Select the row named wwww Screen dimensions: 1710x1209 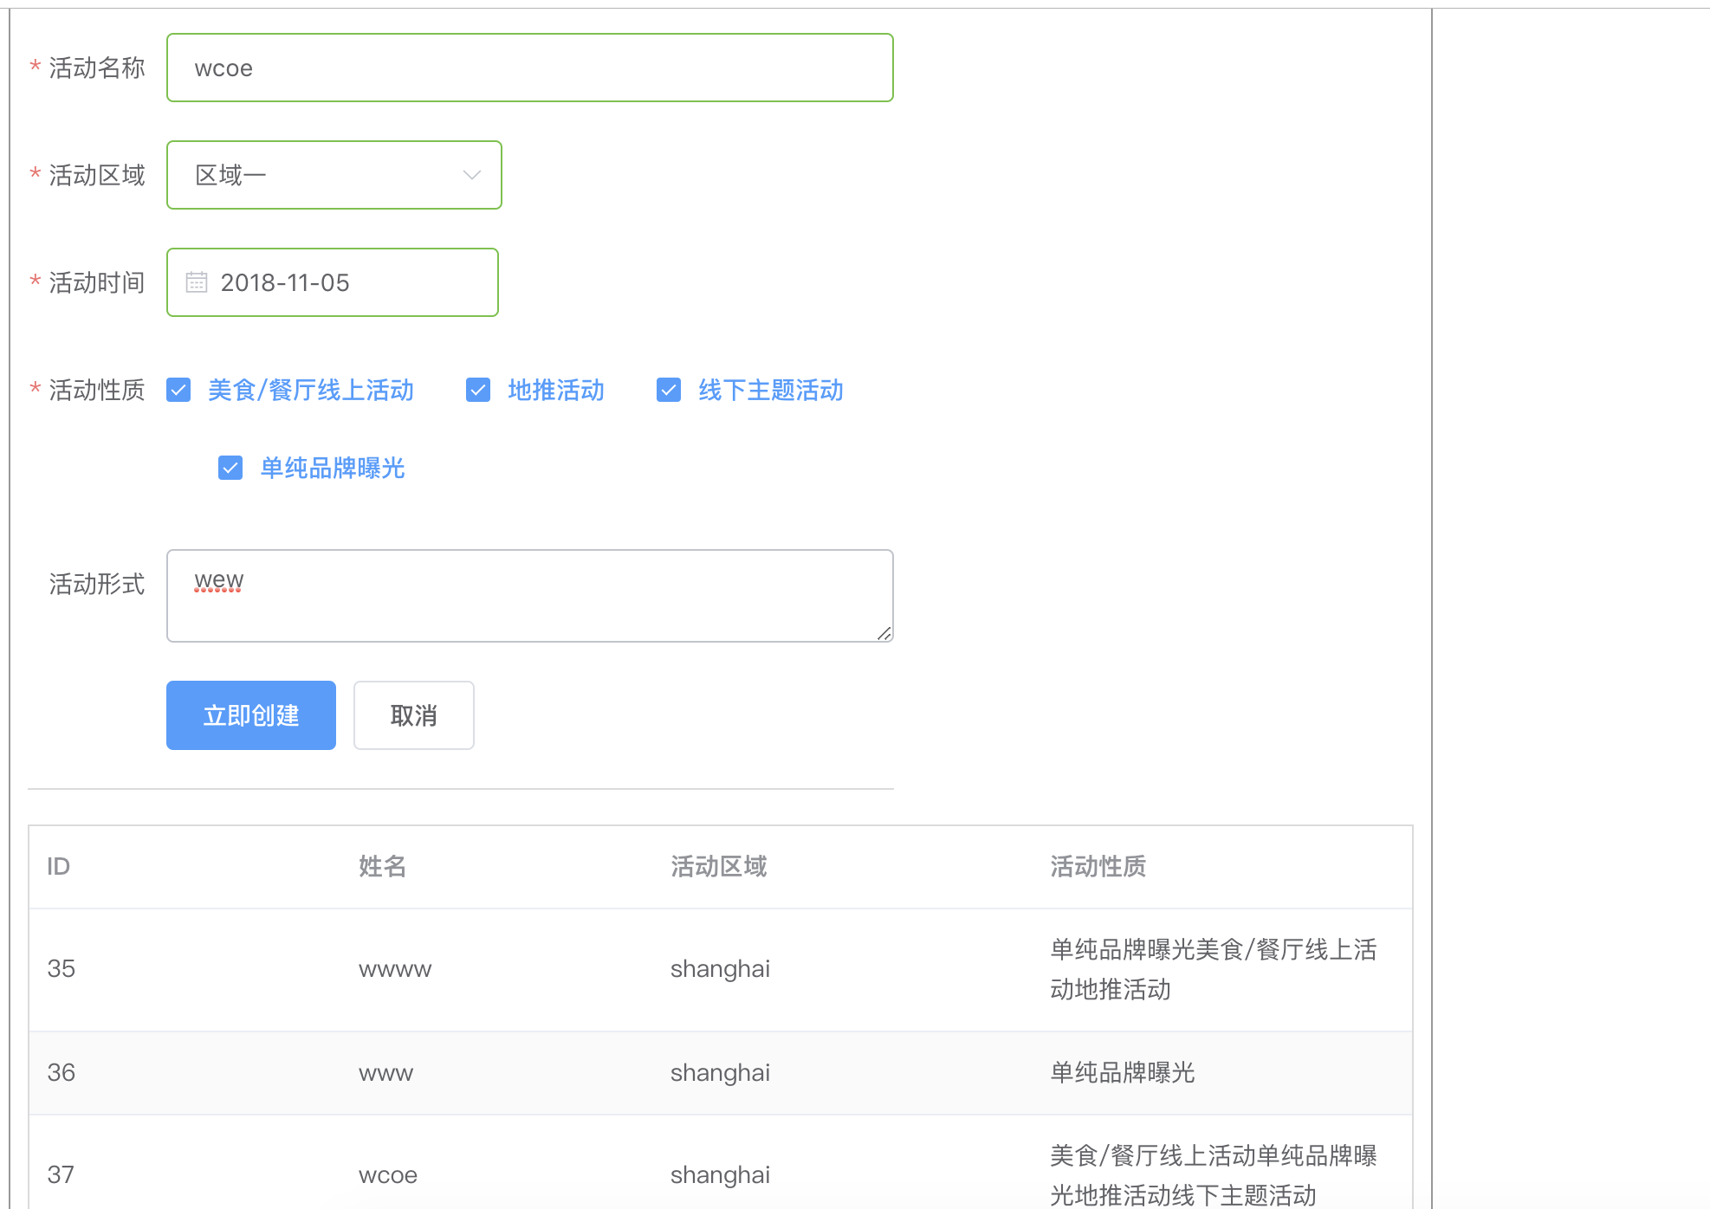pyautogui.click(x=395, y=970)
